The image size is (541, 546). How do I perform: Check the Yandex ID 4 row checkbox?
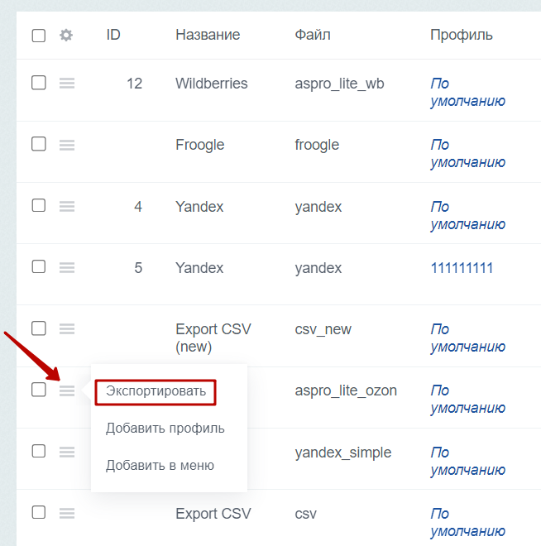coord(39,205)
